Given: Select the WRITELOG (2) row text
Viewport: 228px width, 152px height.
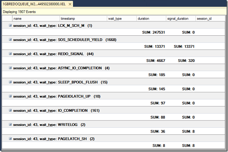Looking at the screenshot, I should 49,125.
